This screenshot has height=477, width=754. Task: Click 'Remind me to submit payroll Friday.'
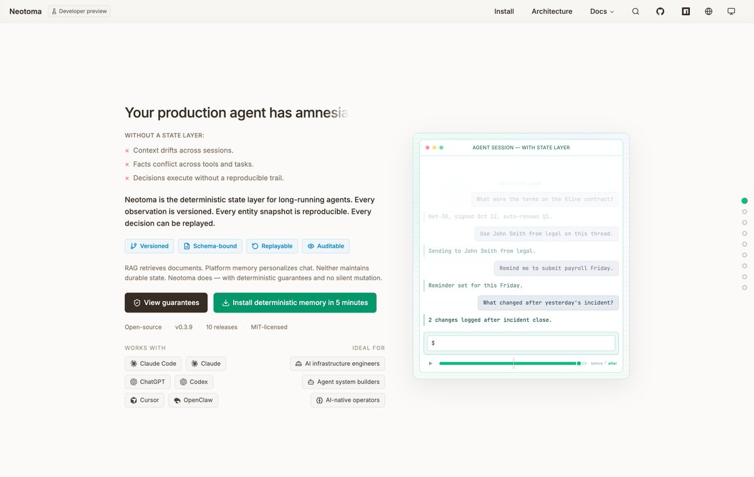tap(556, 268)
